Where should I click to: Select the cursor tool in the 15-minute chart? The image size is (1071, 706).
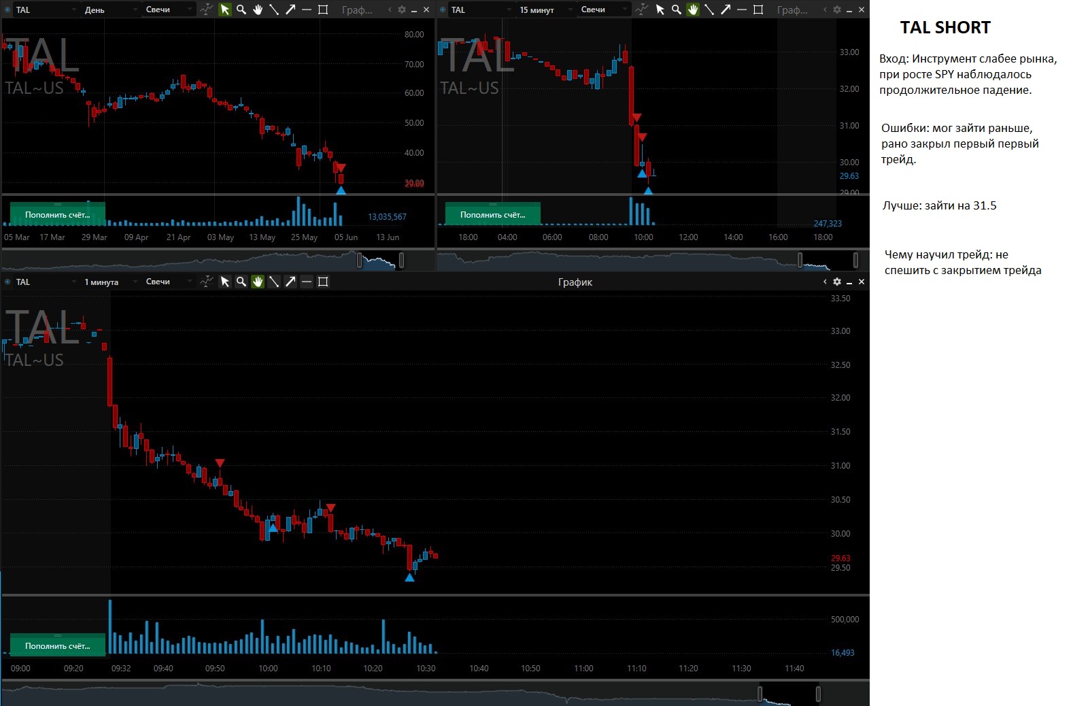point(660,10)
